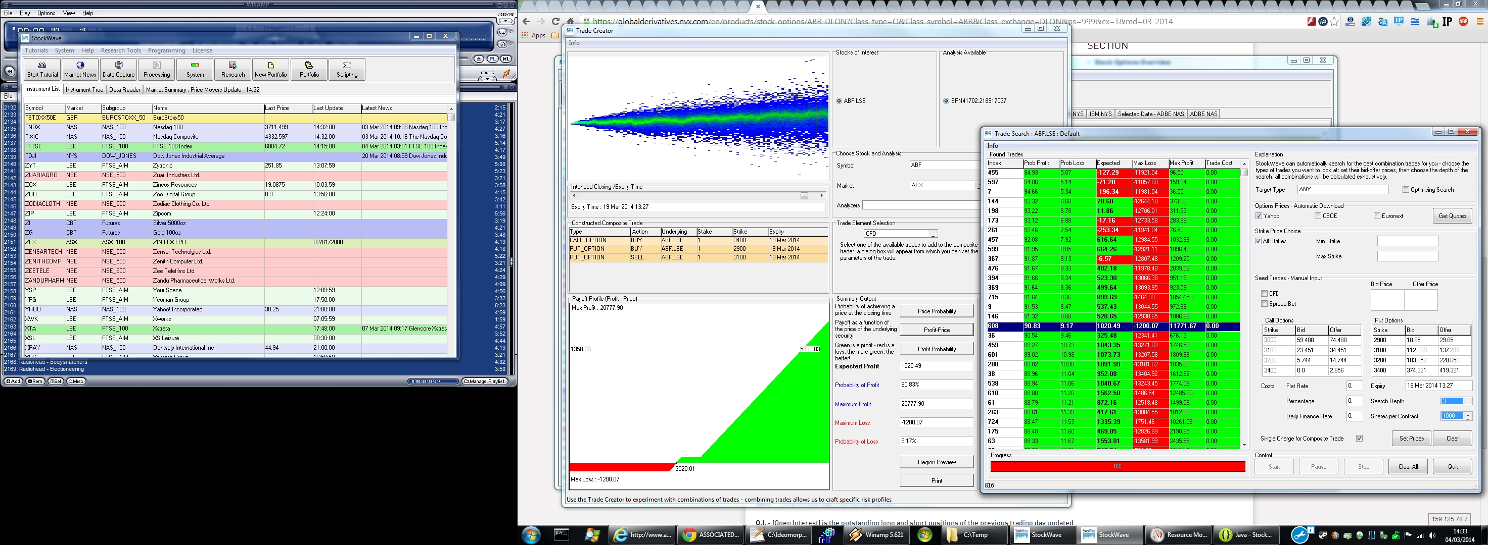Open the Research toolbar icon
The height and width of the screenshot is (545, 1488).
pos(233,69)
